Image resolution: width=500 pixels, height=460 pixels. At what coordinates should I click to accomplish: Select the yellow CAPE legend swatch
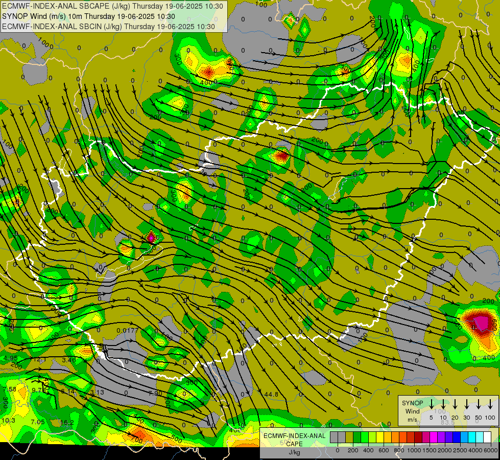380,437
